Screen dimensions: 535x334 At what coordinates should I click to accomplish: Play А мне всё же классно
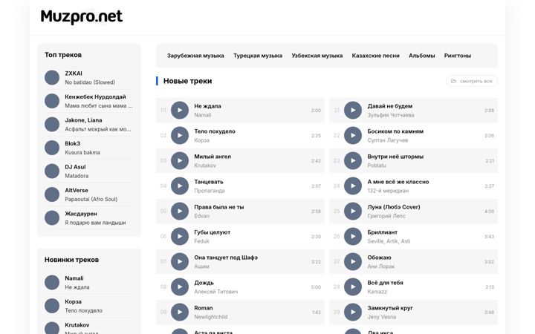[353, 186]
